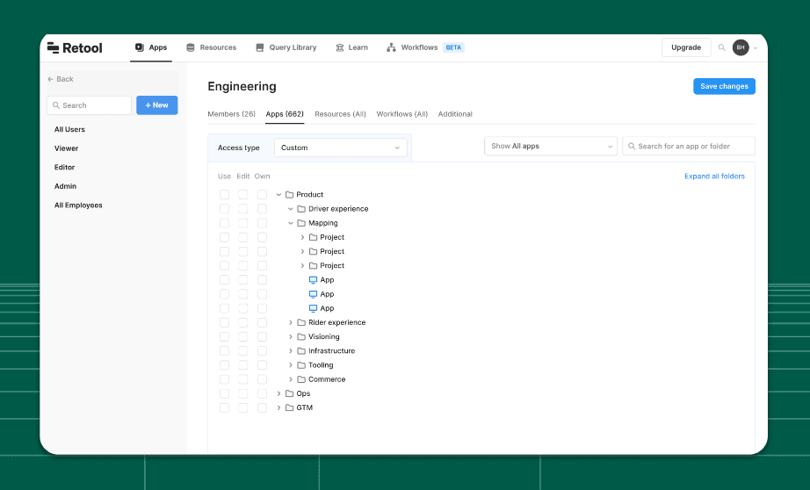Collapse the Mapping folder
This screenshot has width=810, height=490.
(291, 223)
